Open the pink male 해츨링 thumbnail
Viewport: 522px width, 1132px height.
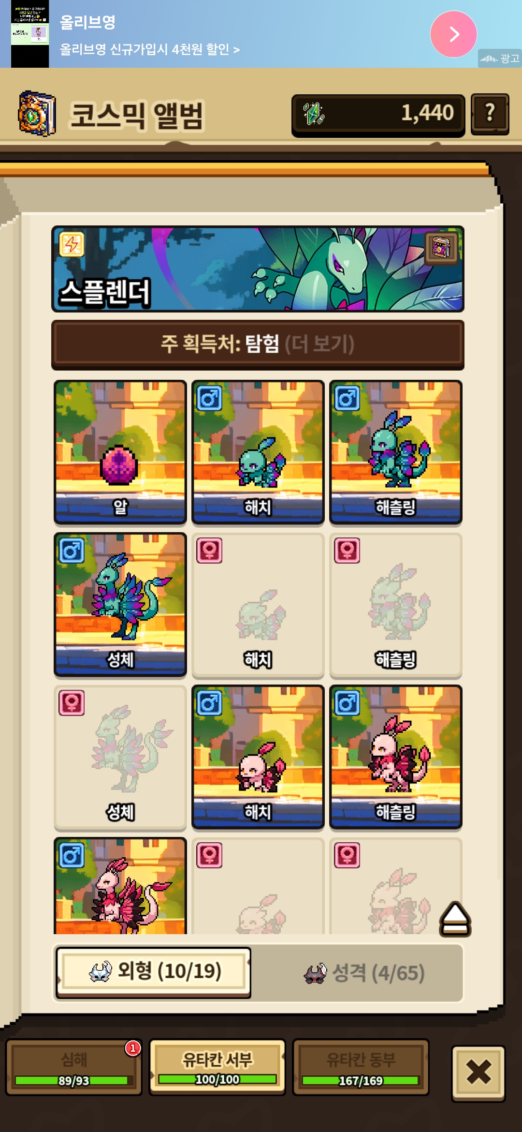coord(395,757)
